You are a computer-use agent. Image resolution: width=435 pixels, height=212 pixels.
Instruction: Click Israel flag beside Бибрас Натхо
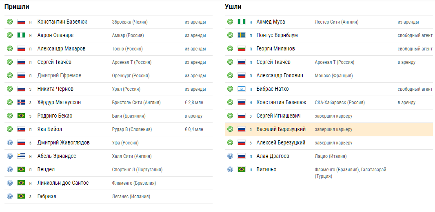point(242,89)
